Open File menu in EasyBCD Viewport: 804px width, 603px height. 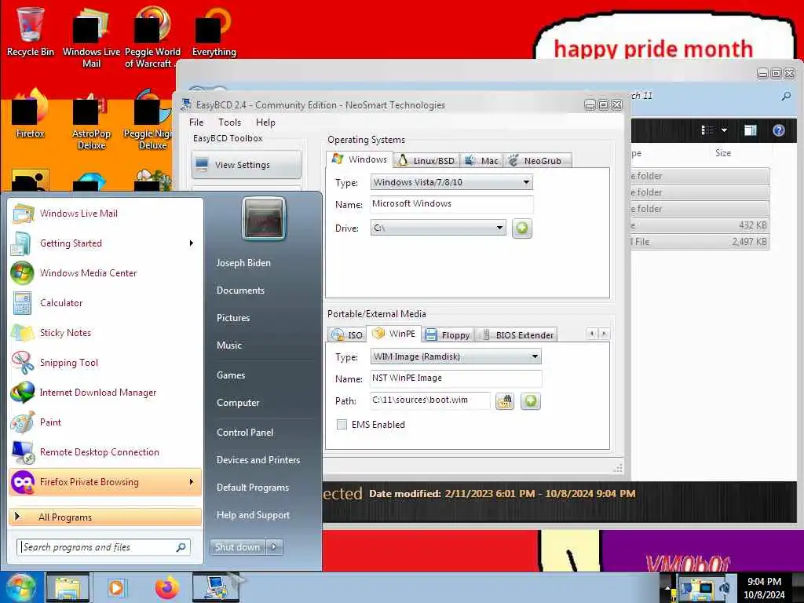196,122
